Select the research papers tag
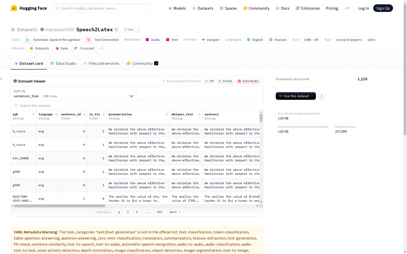Screen dimensions: 407x254 pos(349,40)
